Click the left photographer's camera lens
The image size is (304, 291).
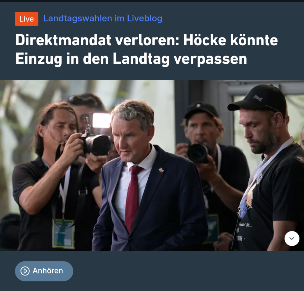99,145
